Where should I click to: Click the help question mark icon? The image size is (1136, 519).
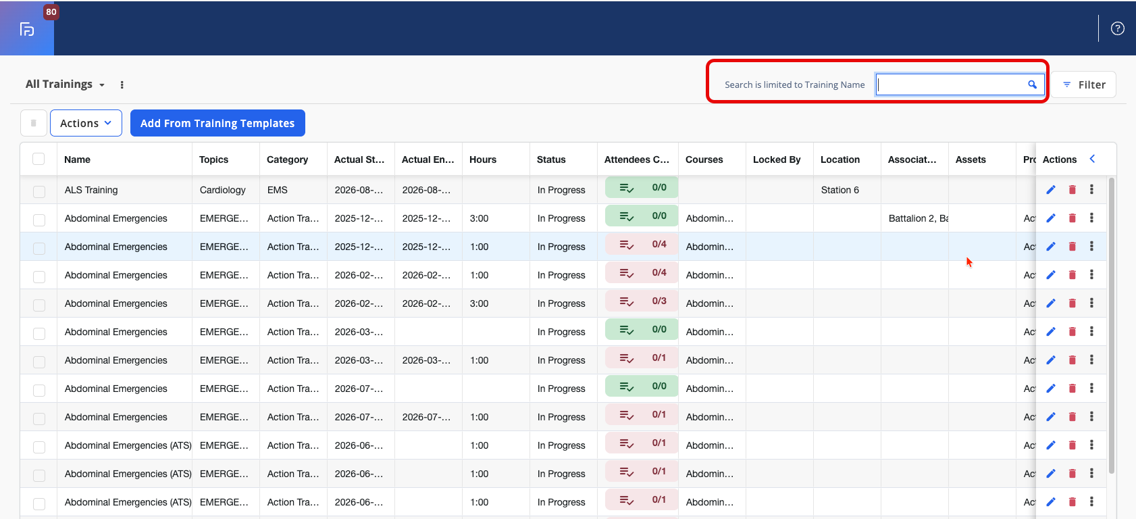point(1118,28)
